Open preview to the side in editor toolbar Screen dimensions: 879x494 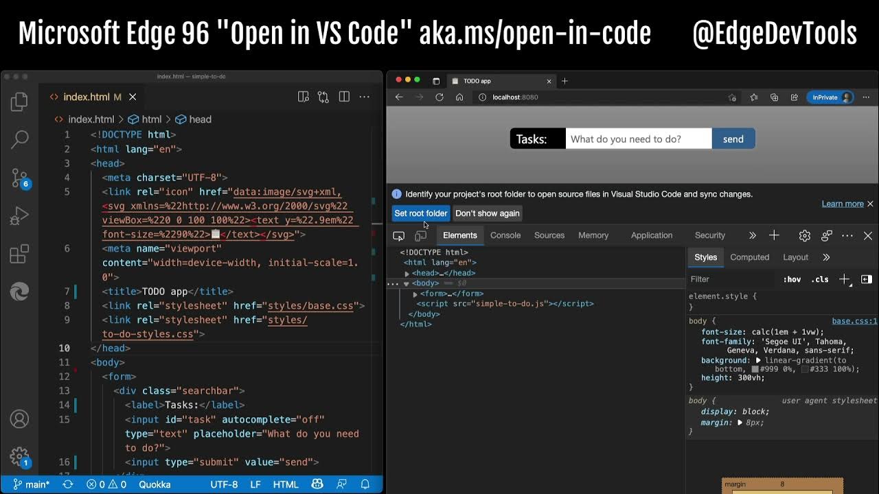[304, 97]
